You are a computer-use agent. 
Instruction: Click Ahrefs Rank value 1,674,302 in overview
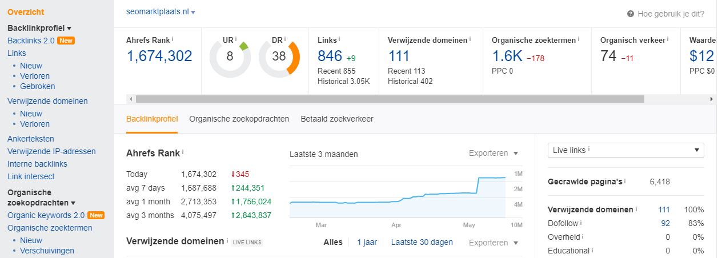click(x=159, y=56)
